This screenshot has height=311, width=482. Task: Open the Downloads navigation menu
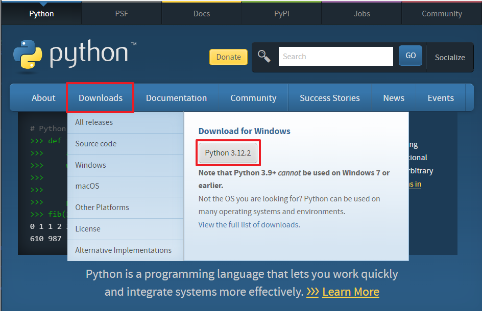pos(101,98)
